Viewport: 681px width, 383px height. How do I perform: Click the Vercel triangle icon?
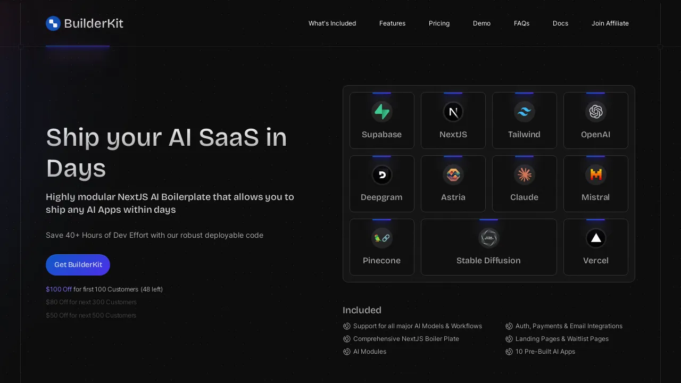(x=596, y=238)
